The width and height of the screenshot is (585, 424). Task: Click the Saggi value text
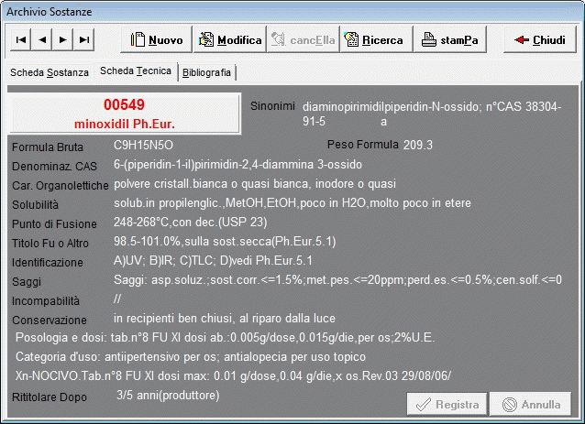coord(337,280)
